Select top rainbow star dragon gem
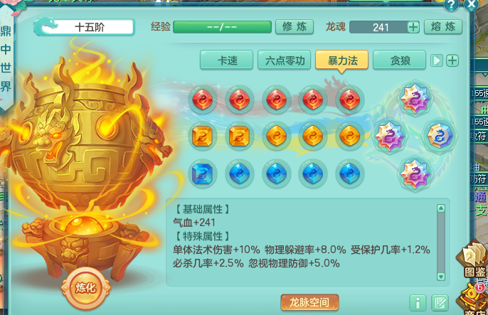488x315 pixels. [415, 99]
